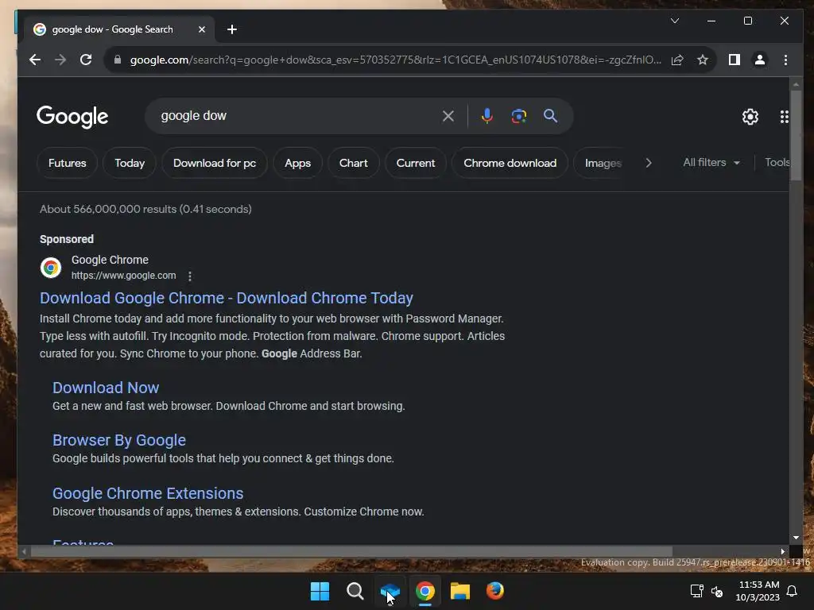Click the scroll down arrow button
814x610 pixels.
click(796, 538)
